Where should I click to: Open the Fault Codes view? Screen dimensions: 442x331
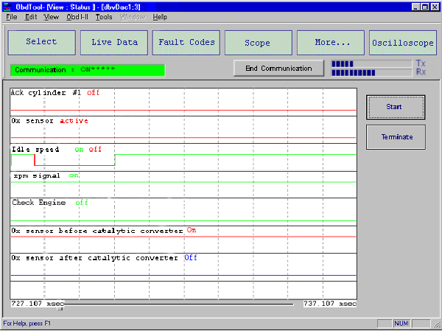tap(186, 43)
